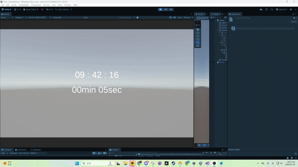Screen dimensions: 298x167
Task: Open the Component menu
Action: tap(36, 5)
